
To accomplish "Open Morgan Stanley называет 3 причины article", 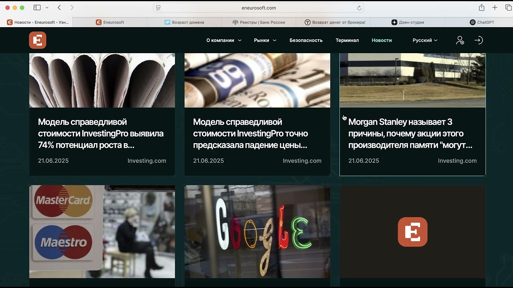I will [x=410, y=134].
